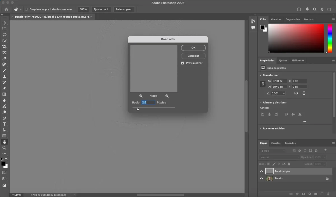The width and height of the screenshot is (336, 197).
Task: Select the Crop tool in the toolbar
Action: click(4, 47)
